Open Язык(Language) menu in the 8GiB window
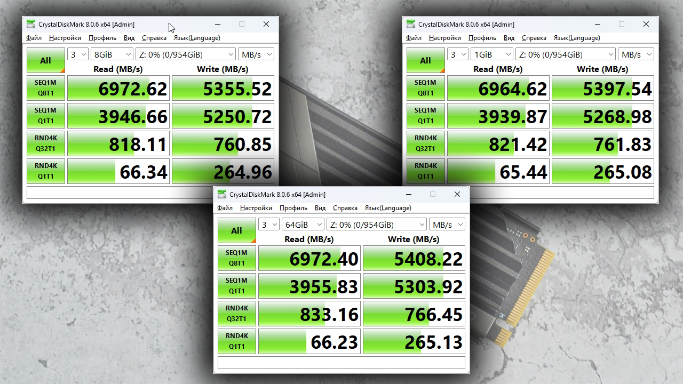 (197, 38)
